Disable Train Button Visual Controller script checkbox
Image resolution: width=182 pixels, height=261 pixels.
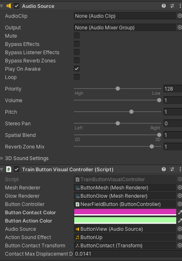(x=16, y=170)
